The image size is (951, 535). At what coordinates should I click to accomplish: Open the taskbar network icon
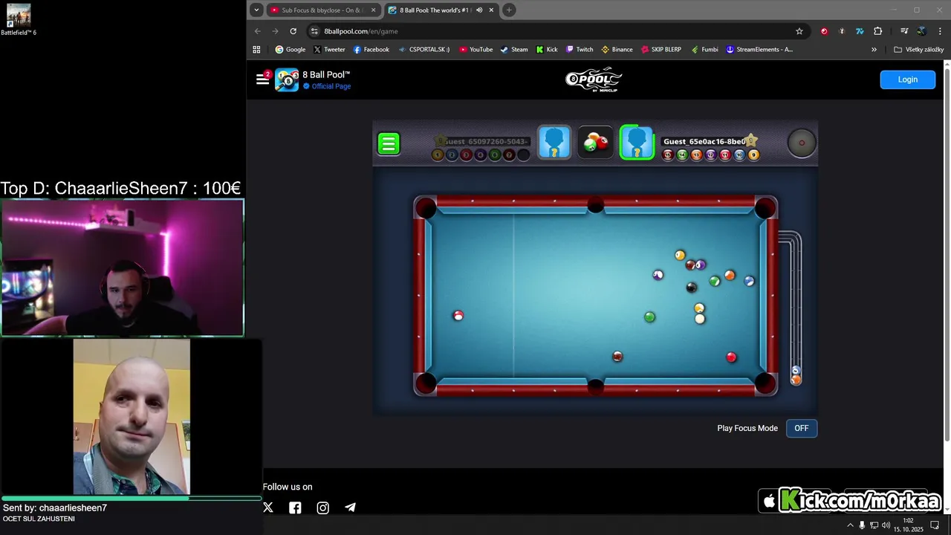tap(874, 525)
